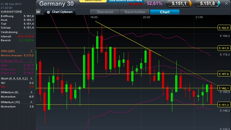
Task: Open Chart Optionen settings
Action: click(x=60, y=12)
